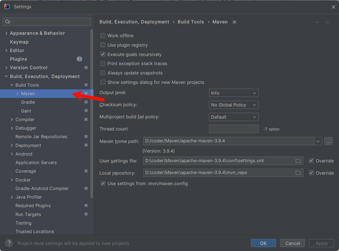The image size is (339, 251).
Task: Click project-level icon beside Gant
Action: pos(86,111)
